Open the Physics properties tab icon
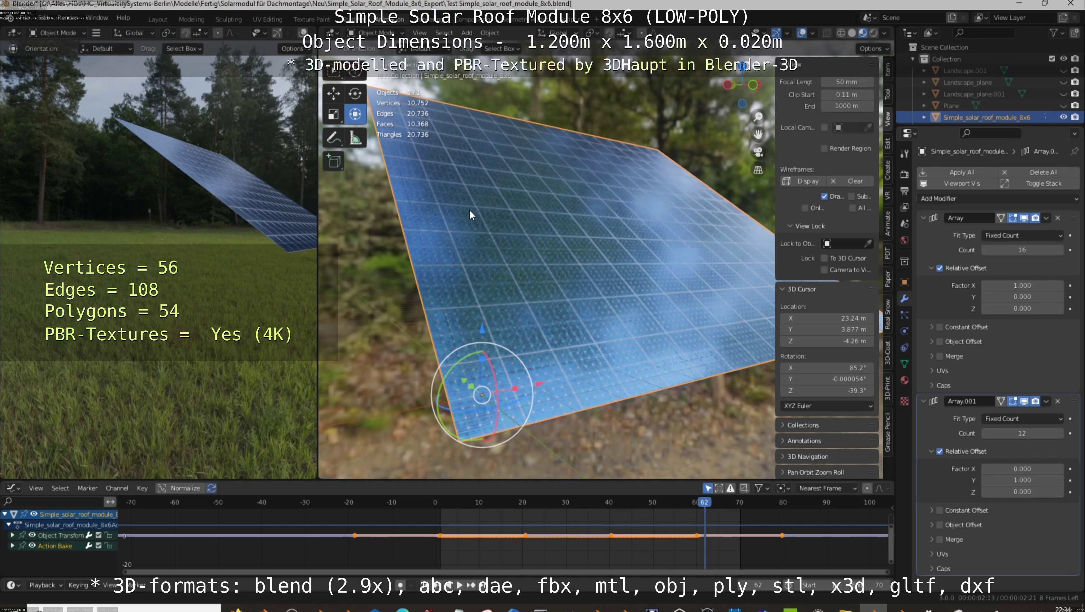 [904, 331]
